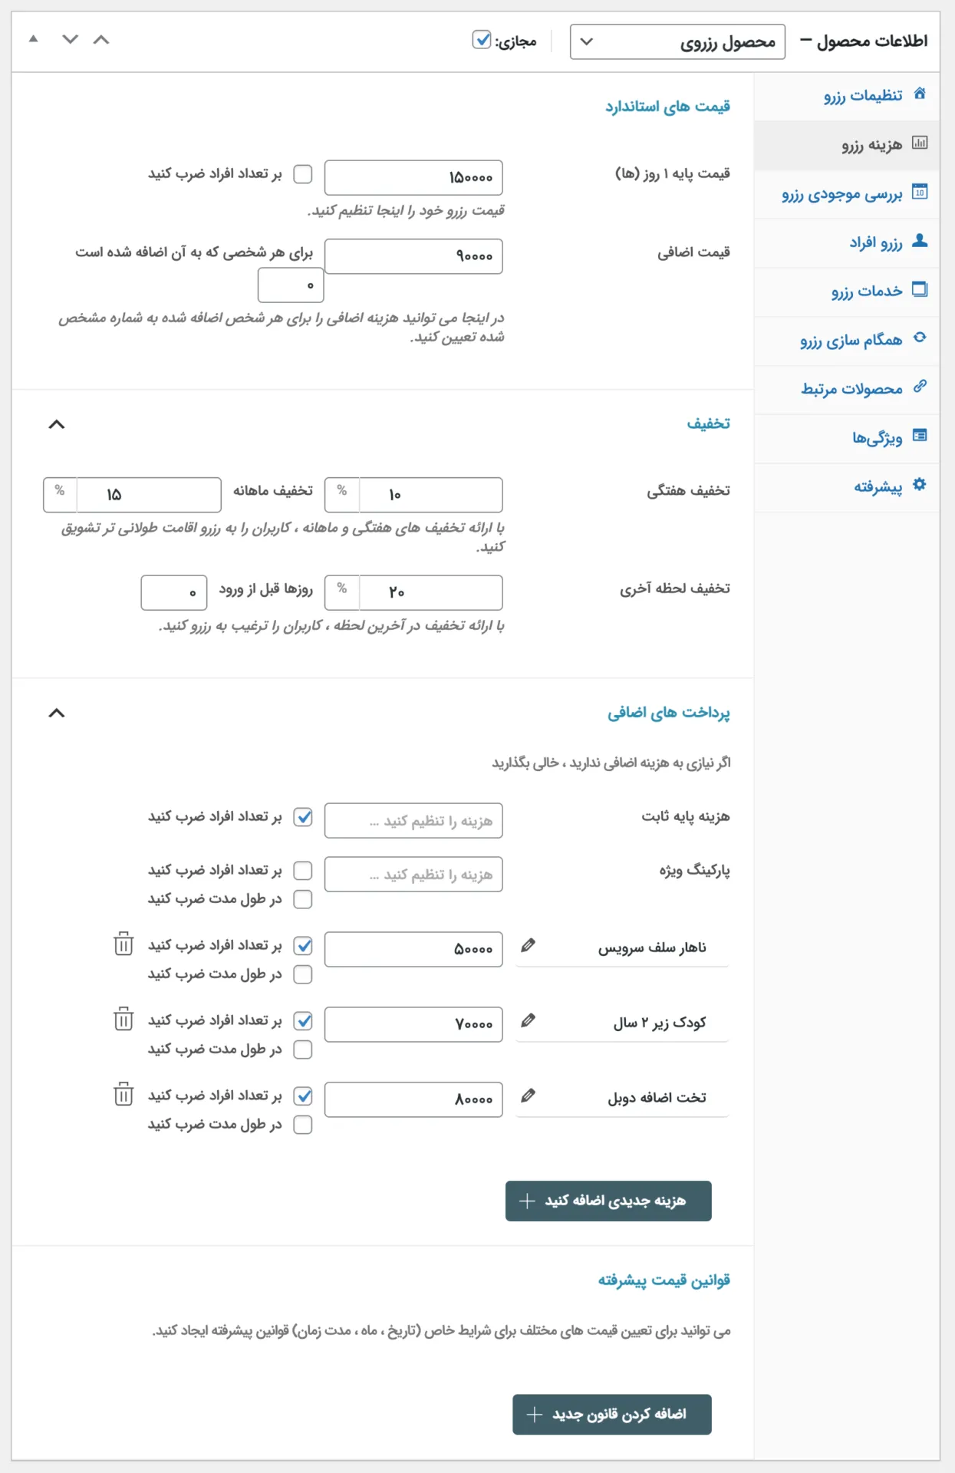955x1473 pixels.
Task: Click the added person number field
Action: tap(291, 285)
